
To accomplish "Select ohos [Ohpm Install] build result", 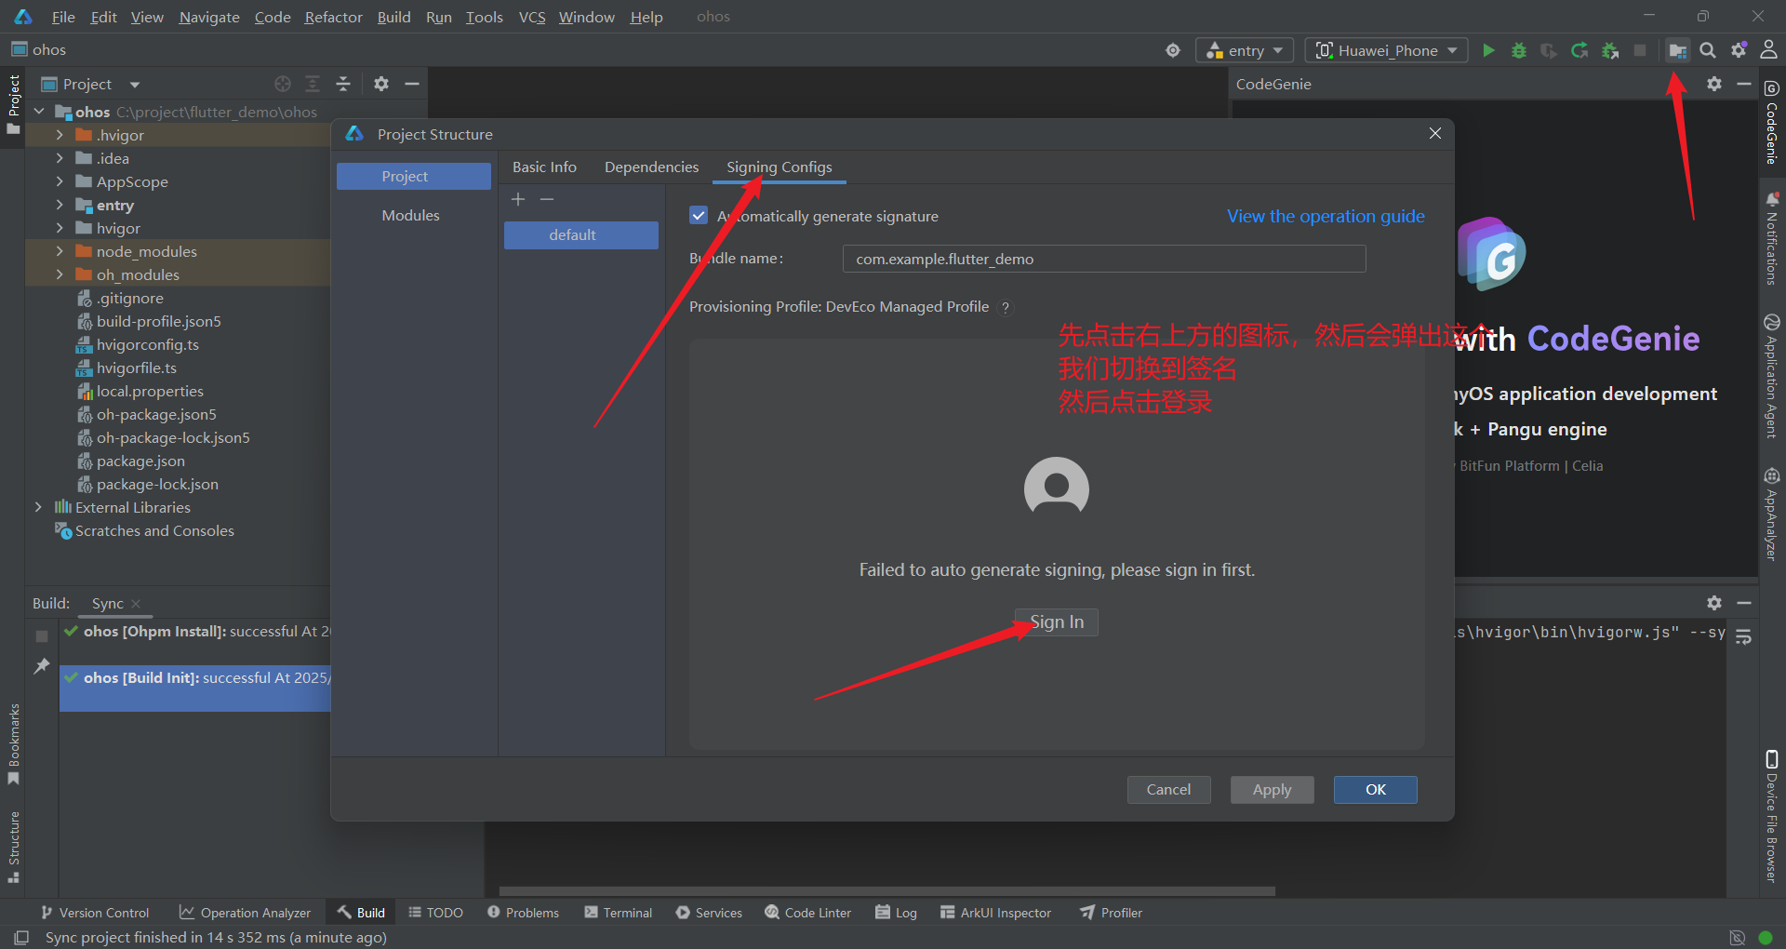I will tap(195, 631).
